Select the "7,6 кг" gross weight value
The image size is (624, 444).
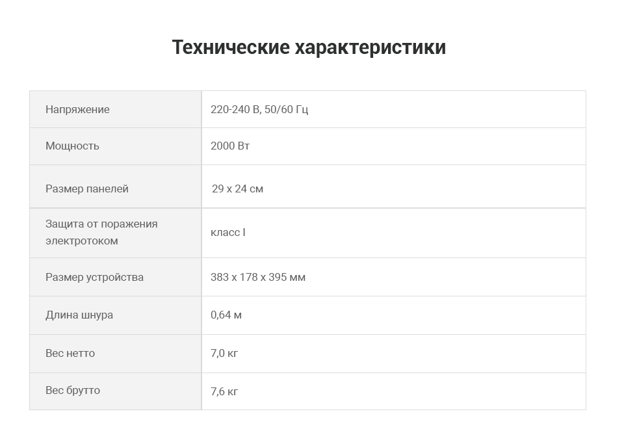(224, 391)
